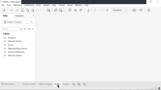Click the Undo back arrow
This screenshot has height=90, width=161.
12,10
